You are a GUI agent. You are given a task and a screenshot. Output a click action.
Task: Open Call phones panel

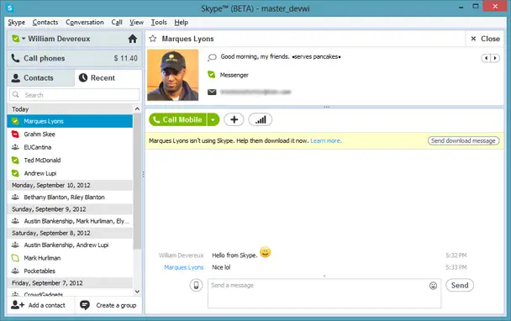click(75, 58)
